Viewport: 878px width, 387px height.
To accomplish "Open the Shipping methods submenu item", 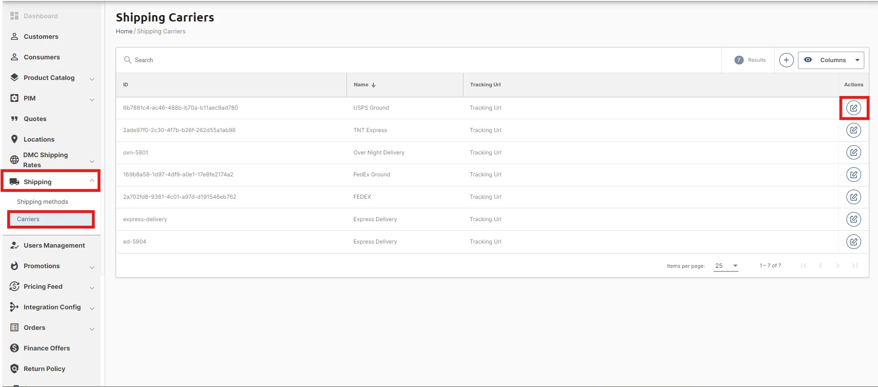I will coord(43,201).
